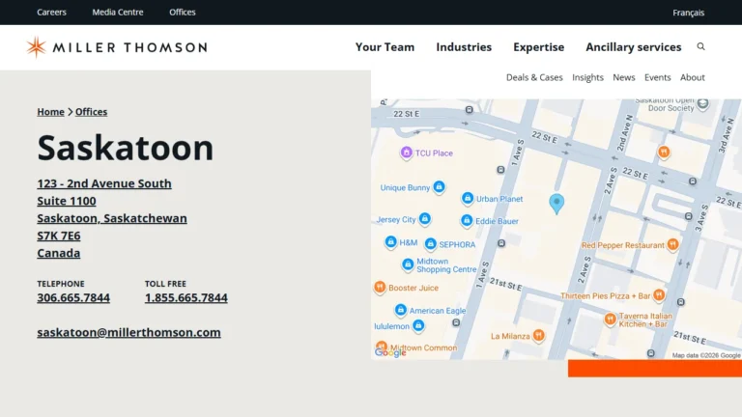Image resolution: width=742 pixels, height=417 pixels.
Task: Open the News section
Action: pyautogui.click(x=624, y=77)
